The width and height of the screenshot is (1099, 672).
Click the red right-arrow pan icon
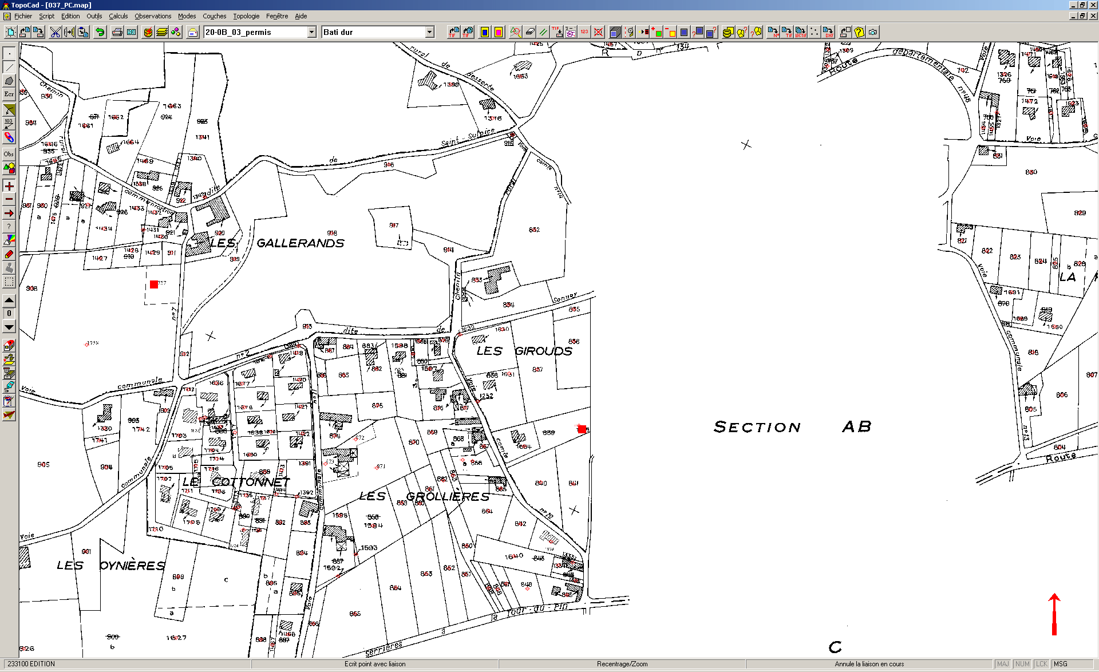(x=9, y=213)
